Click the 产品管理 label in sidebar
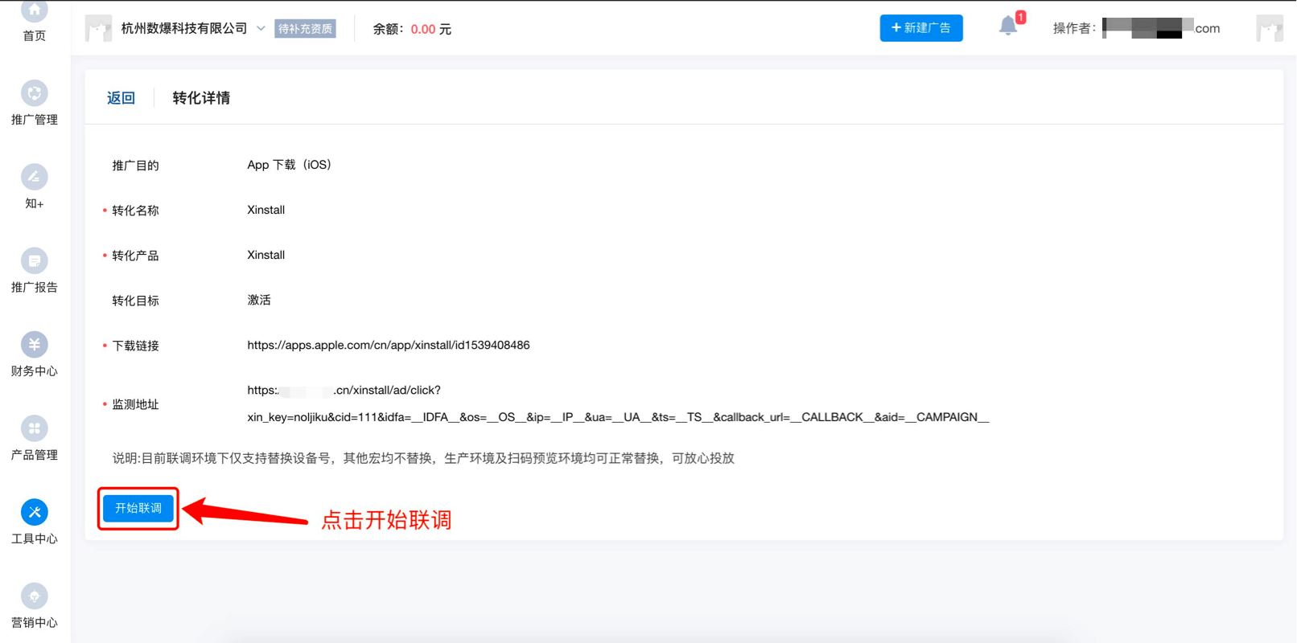This screenshot has width=1297, height=643. (34, 455)
